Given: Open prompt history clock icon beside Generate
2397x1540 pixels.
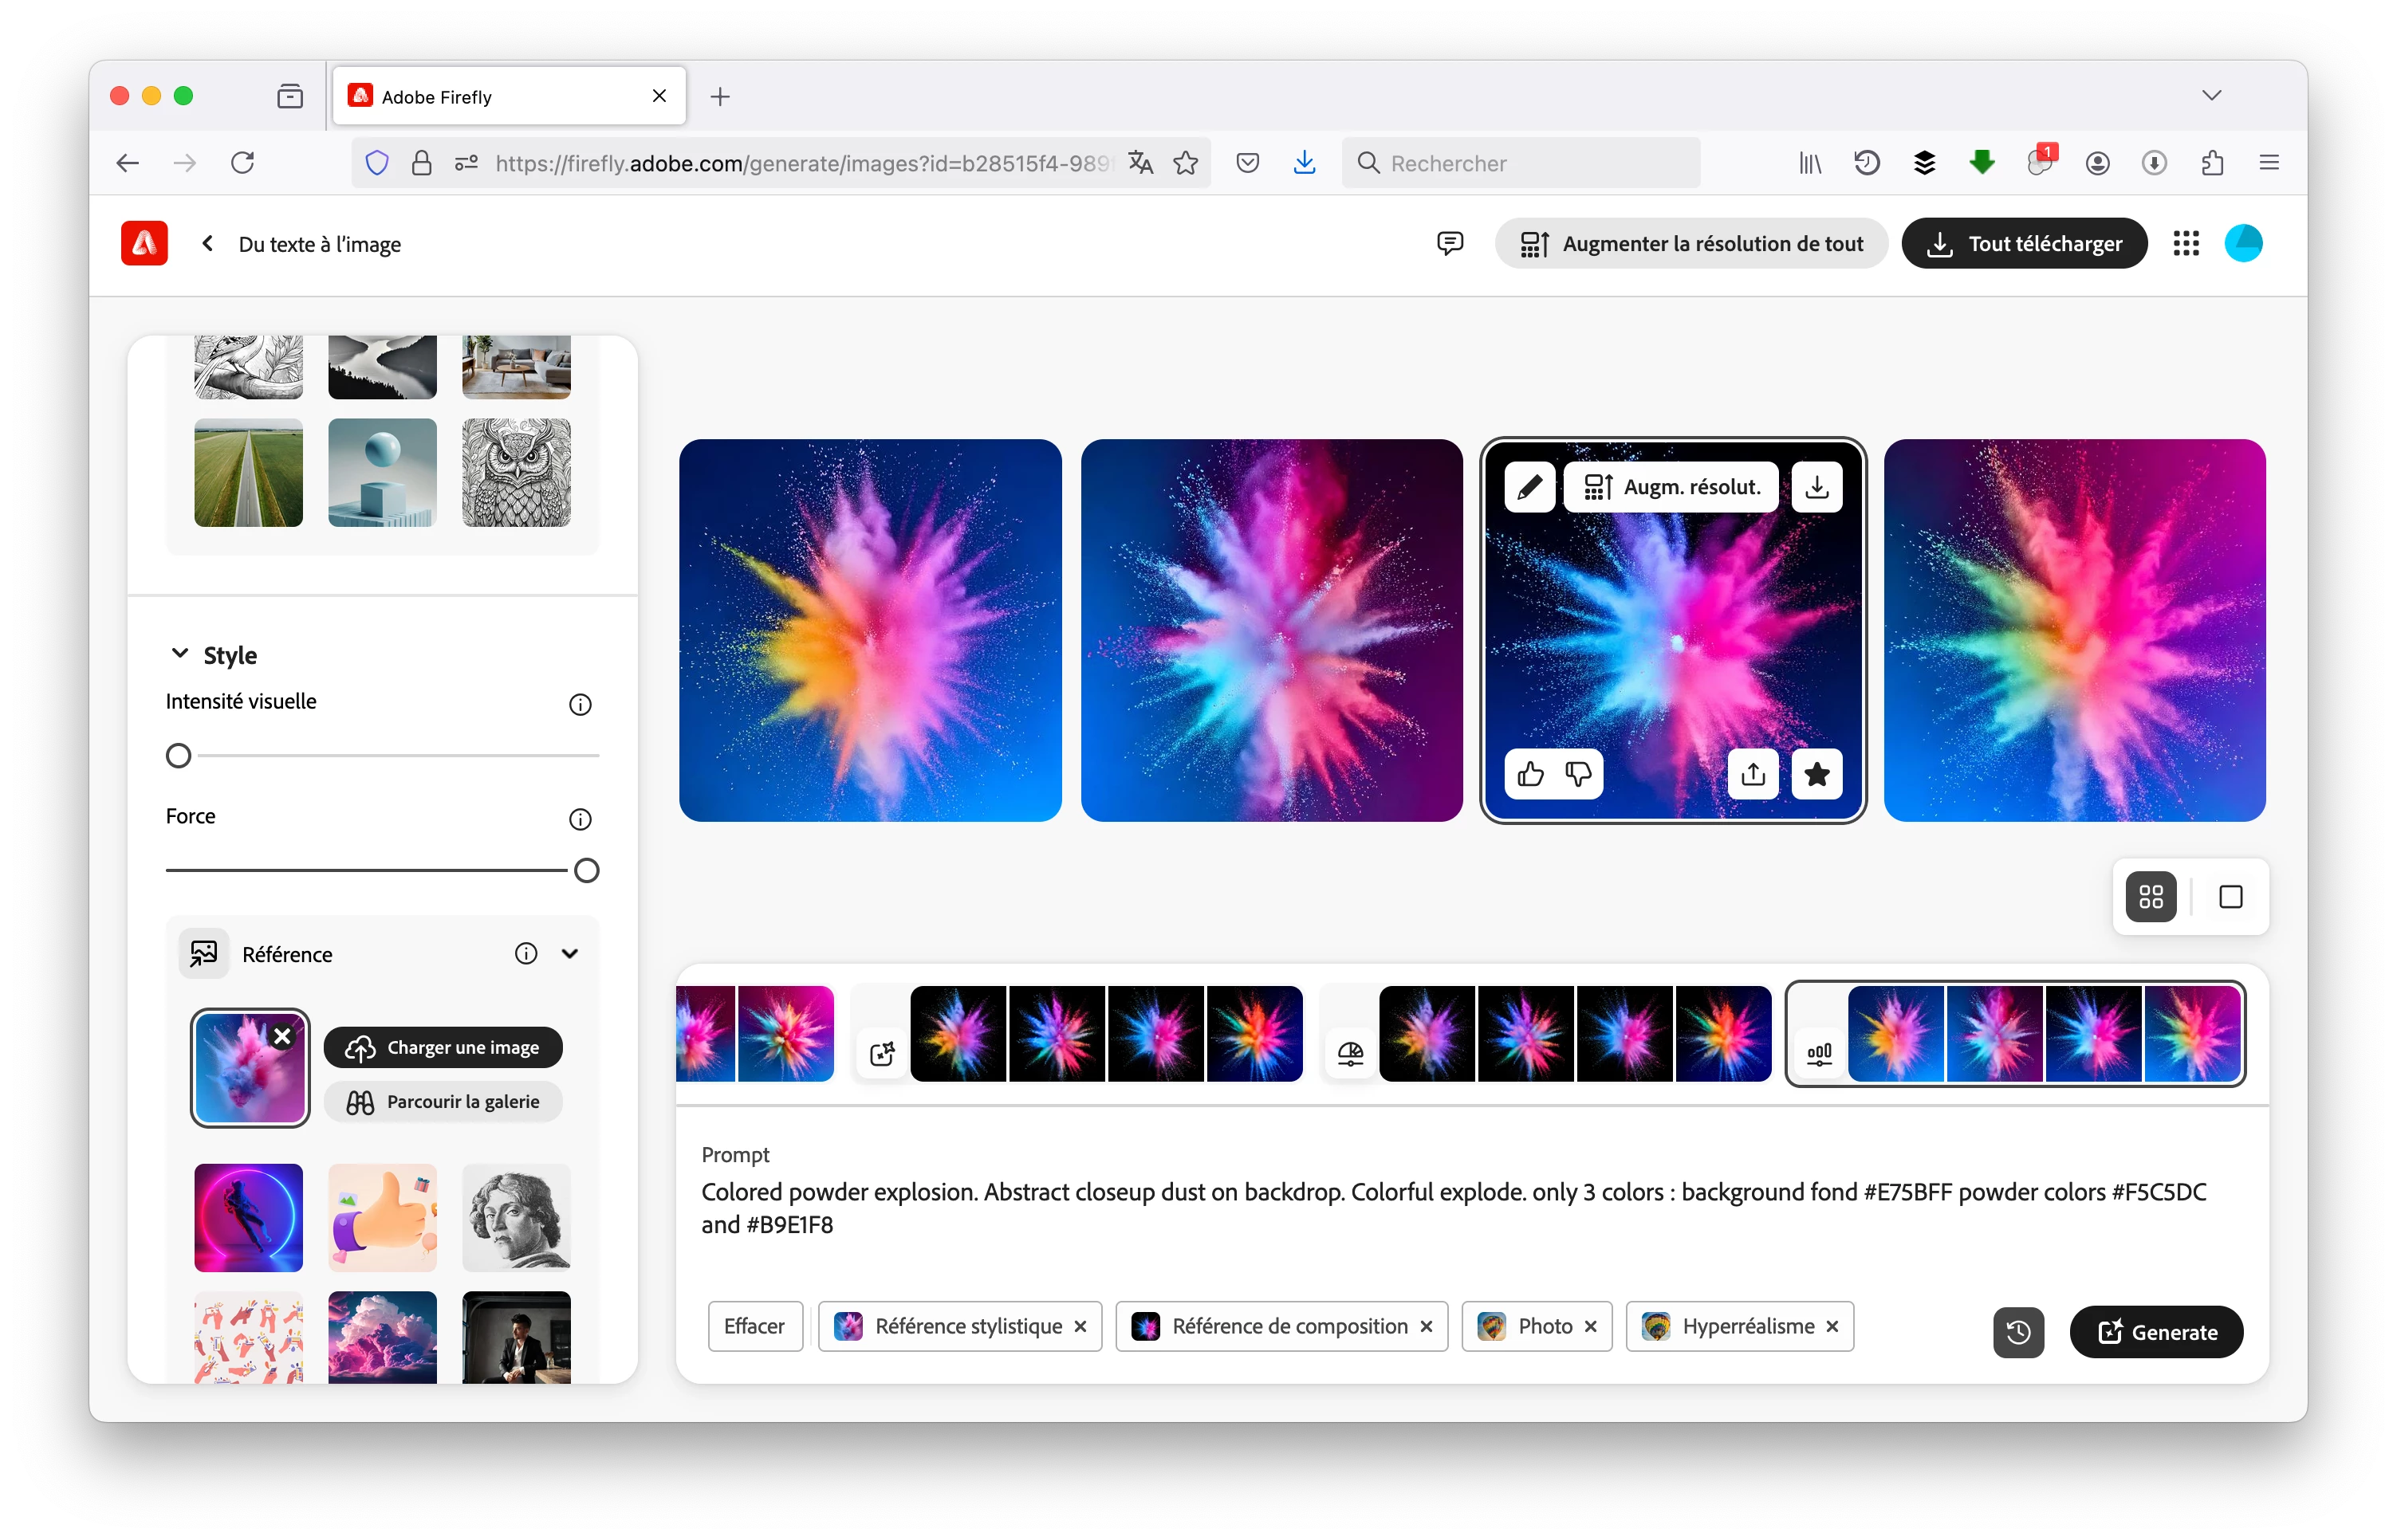Looking at the screenshot, I should tap(2018, 1332).
